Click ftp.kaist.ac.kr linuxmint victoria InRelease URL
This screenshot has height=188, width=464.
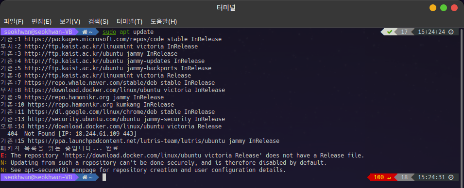(x=111, y=47)
